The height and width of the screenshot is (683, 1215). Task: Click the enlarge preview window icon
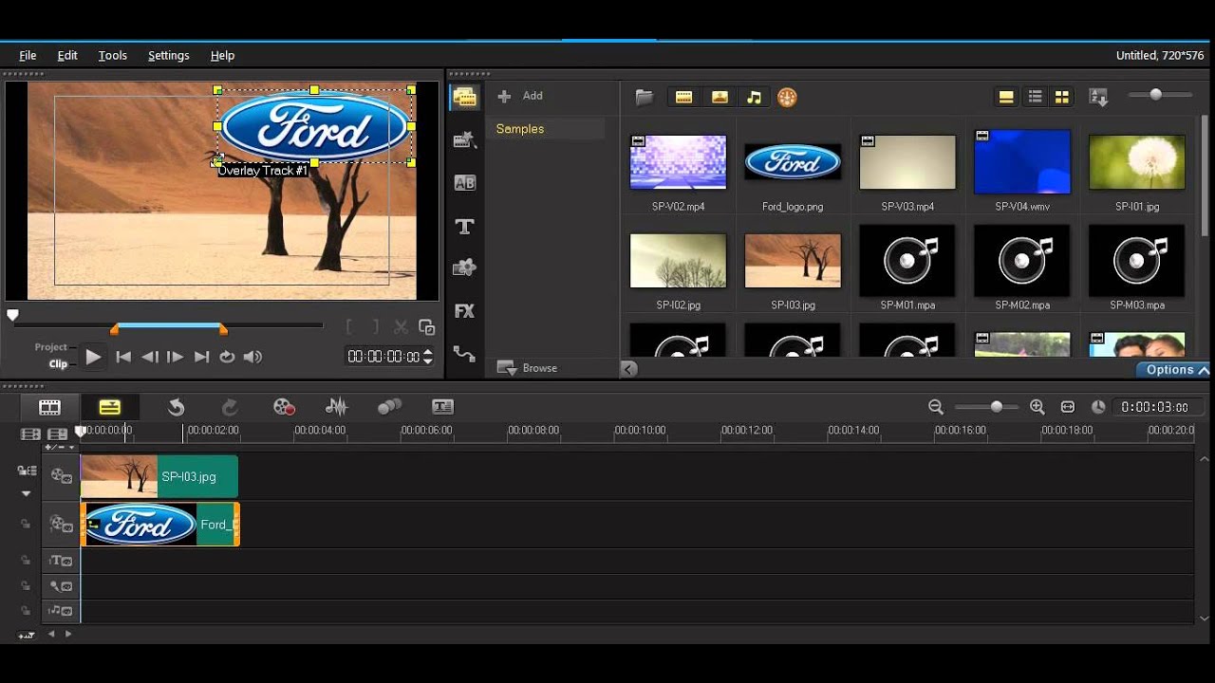pyautogui.click(x=426, y=327)
